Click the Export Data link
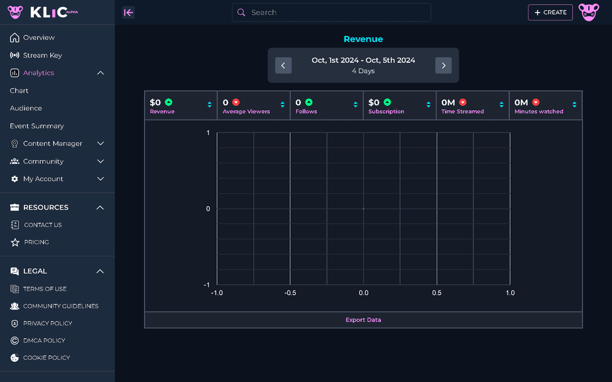Screen dimensions: 612x382 click(363, 320)
